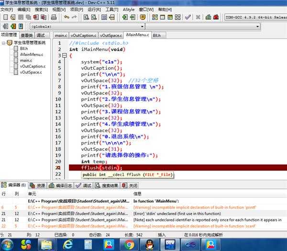
Task: Click the Insert snippet icon in second toolbar row
Action: tap(5, 26)
